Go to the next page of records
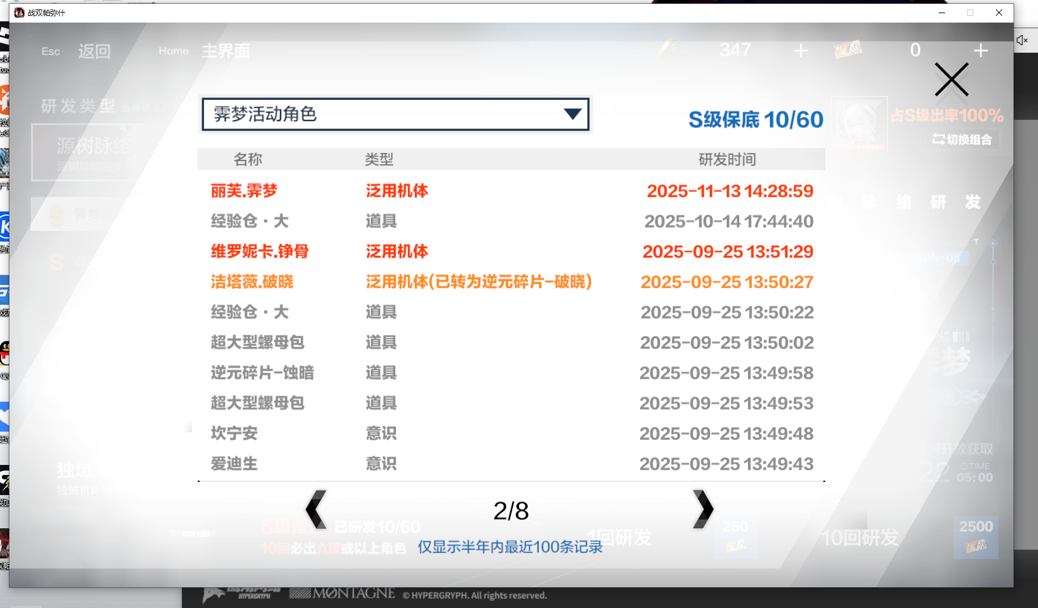The width and height of the screenshot is (1038, 608). click(x=703, y=509)
